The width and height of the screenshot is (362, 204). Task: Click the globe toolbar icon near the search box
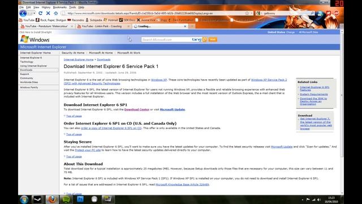pos(320,14)
